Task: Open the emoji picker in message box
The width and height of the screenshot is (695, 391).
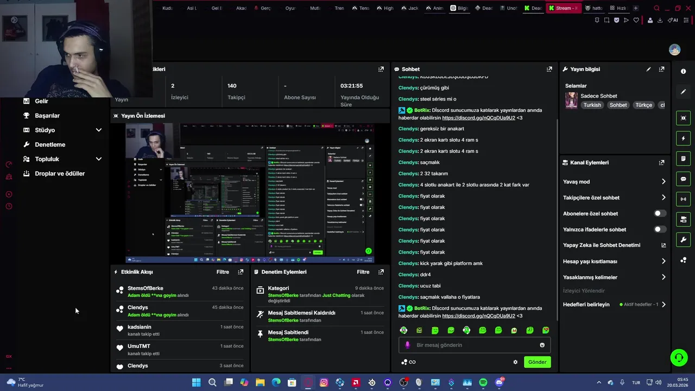Action: 542,345
